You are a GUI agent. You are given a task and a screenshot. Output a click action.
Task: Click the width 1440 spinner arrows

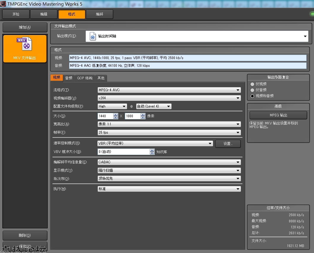(x=116, y=116)
